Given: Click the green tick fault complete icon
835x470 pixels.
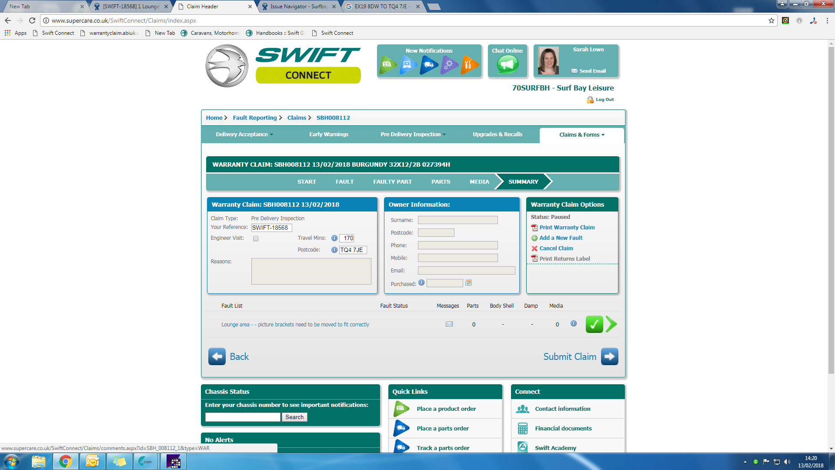Looking at the screenshot, I should click(594, 324).
